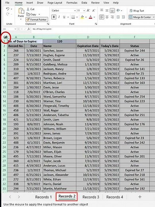This screenshot has height=207, width=155.
Task: Center text horizontally
Action: 107,17
